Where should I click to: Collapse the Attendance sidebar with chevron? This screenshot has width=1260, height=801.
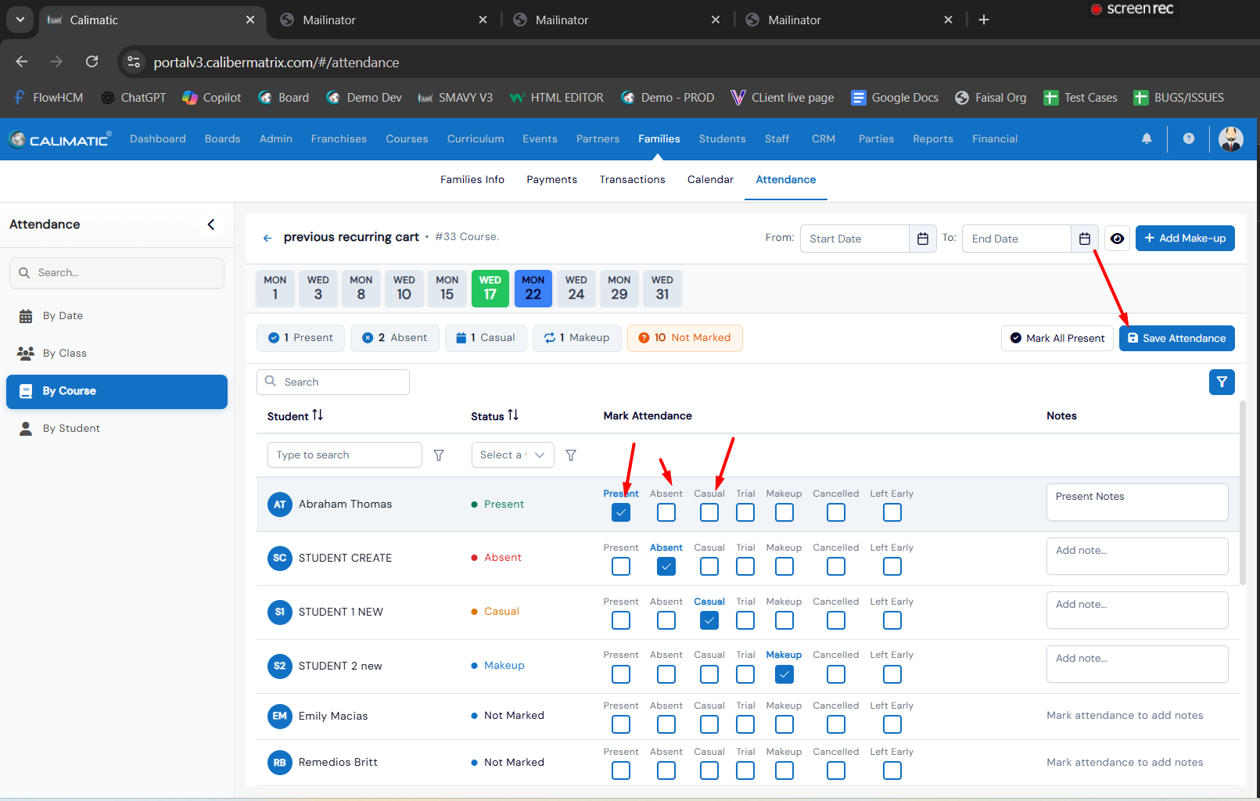210,224
